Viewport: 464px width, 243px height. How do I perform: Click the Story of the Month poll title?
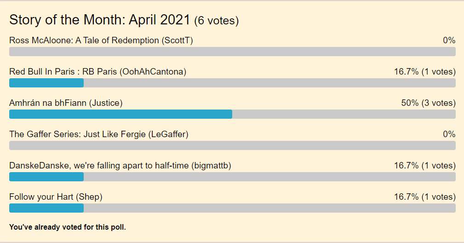[99, 20]
